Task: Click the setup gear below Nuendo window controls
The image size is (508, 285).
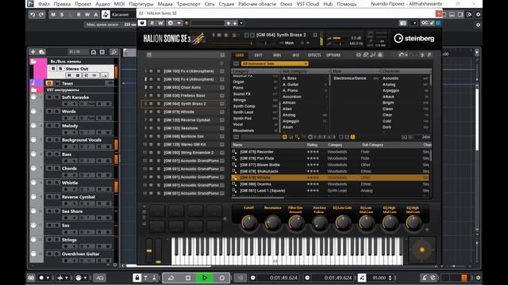Action: click(478, 25)
